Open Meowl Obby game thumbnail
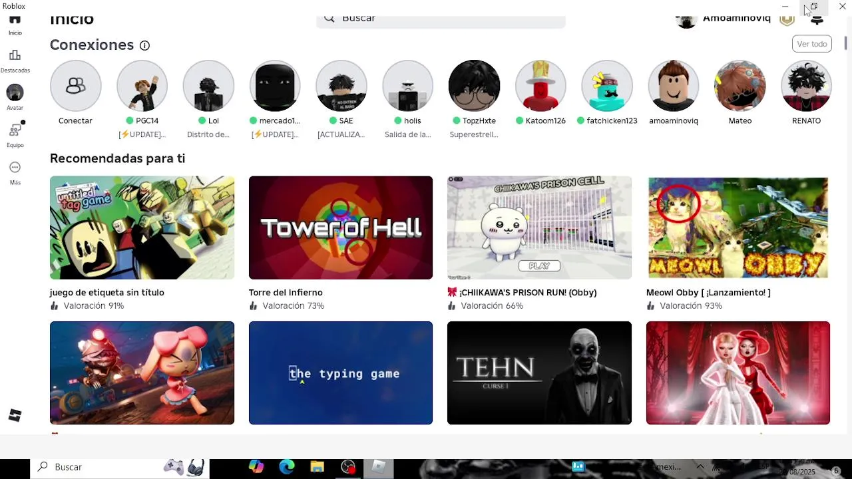This screenshot has width=852, height=479. point(738,228)
